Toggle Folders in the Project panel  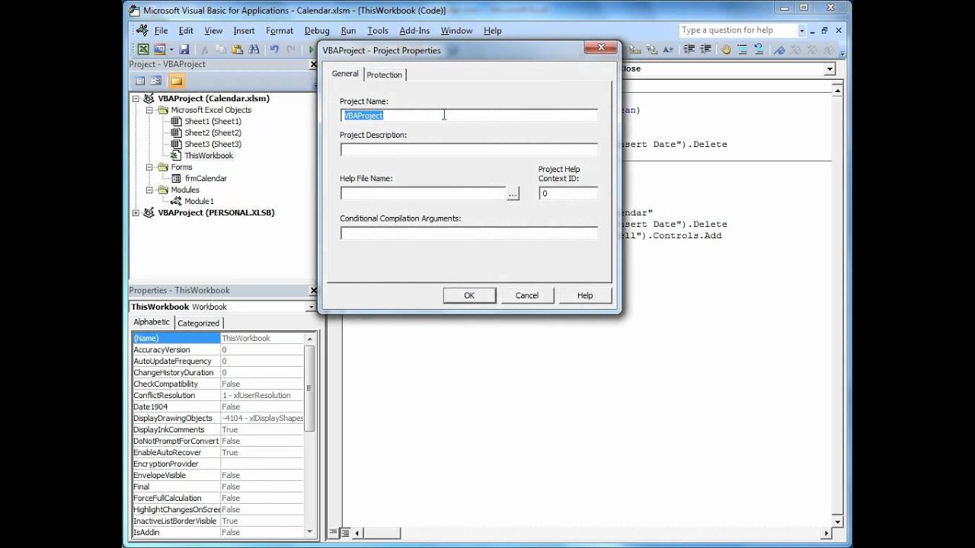(x=177, y=81)
